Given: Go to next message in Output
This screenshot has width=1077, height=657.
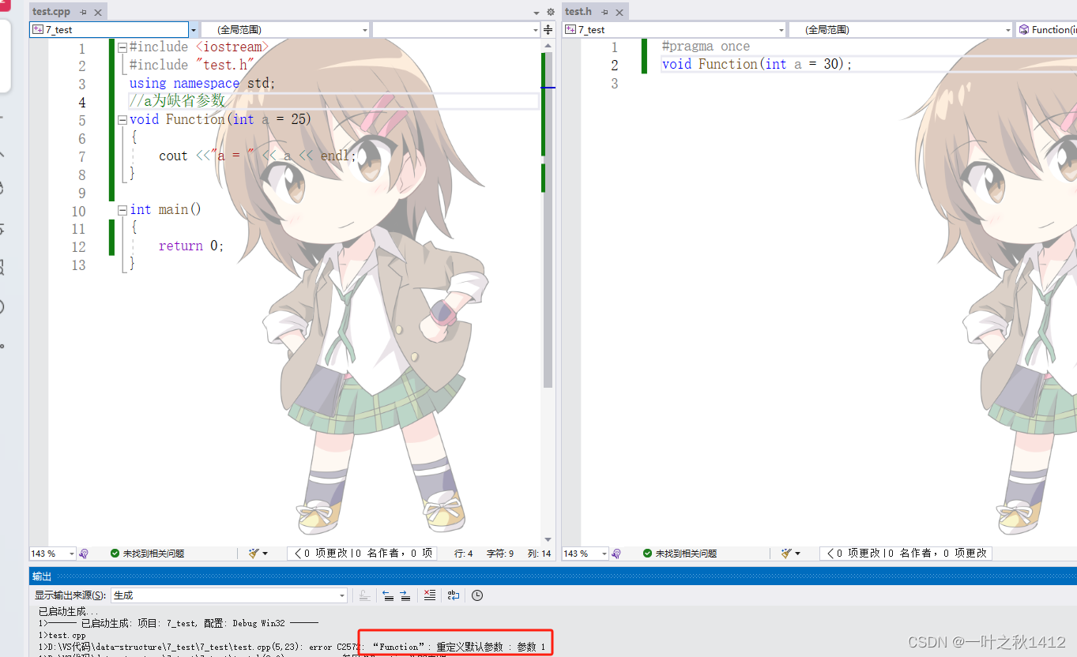Looking at the screenshot, I should tap(405, 595).
